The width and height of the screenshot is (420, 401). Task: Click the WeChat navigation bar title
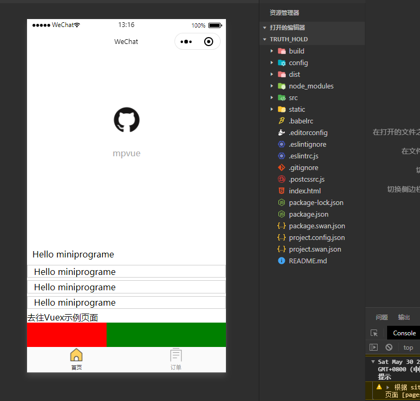pyautogui.click(x=126, y=42)
